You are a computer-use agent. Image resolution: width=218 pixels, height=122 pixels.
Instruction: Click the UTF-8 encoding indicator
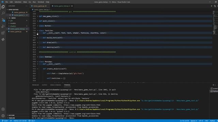tap(201, 121)
